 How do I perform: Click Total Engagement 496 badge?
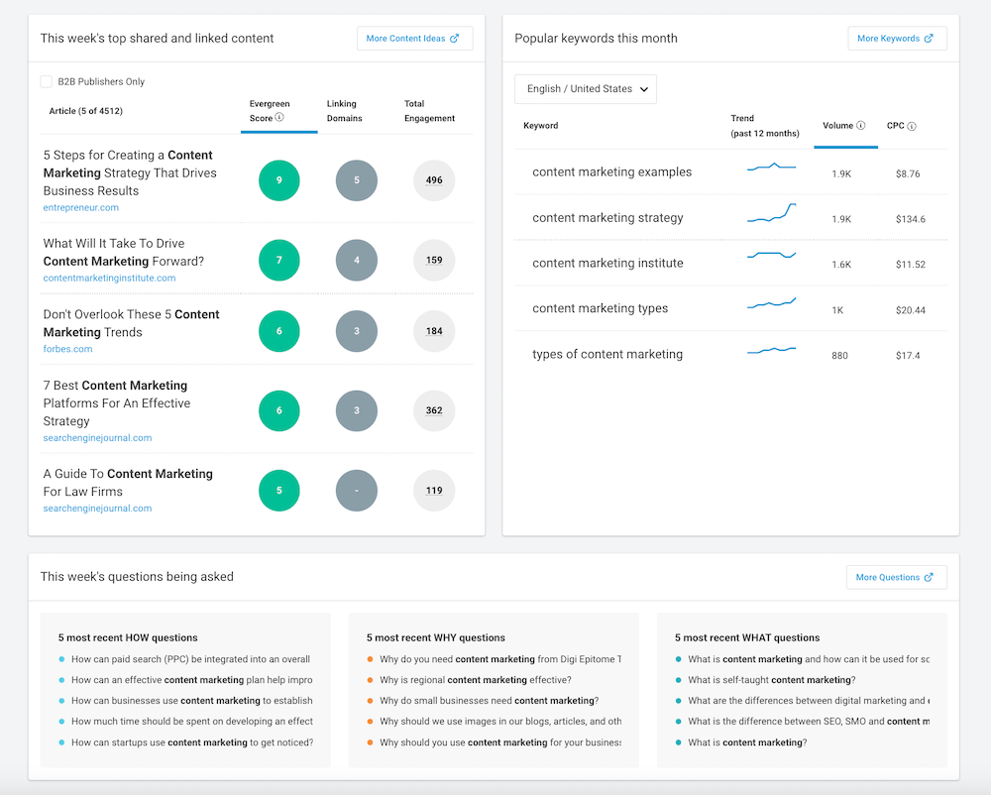[x=434, y=180]
